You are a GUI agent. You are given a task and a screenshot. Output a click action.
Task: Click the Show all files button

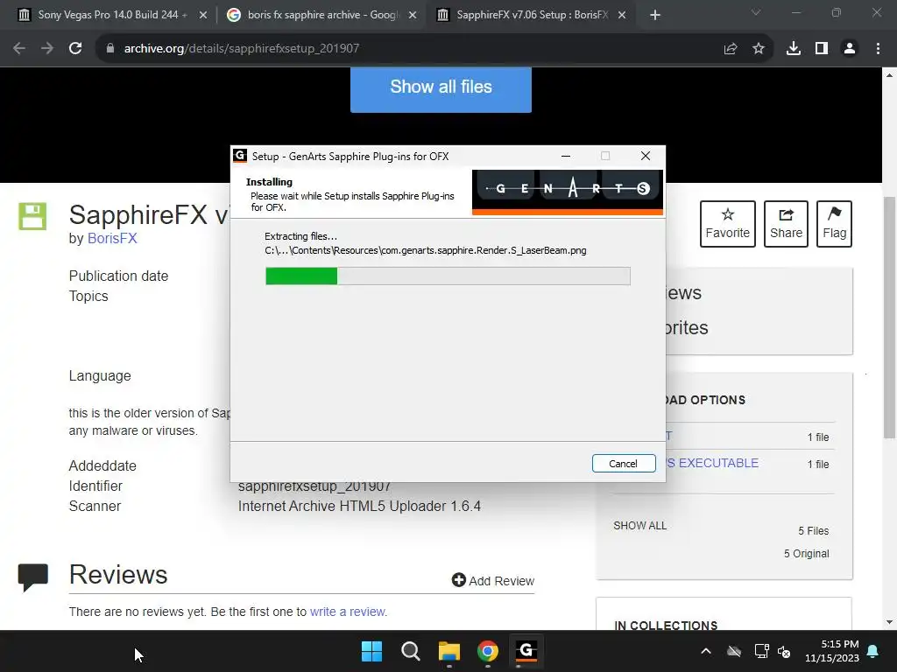click(441, 88)
